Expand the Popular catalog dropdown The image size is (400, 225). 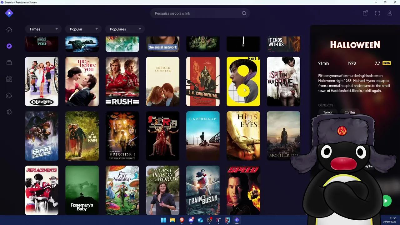[83, 29]
